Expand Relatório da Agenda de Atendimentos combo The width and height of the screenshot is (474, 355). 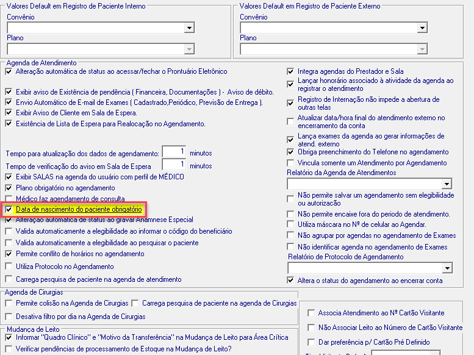click(x=447, y=184)
